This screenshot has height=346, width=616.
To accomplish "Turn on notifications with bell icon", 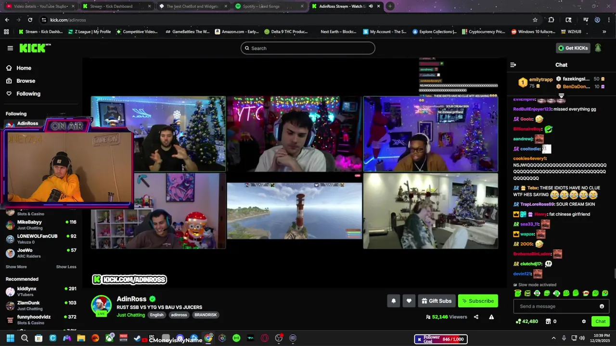I will 393,301.
